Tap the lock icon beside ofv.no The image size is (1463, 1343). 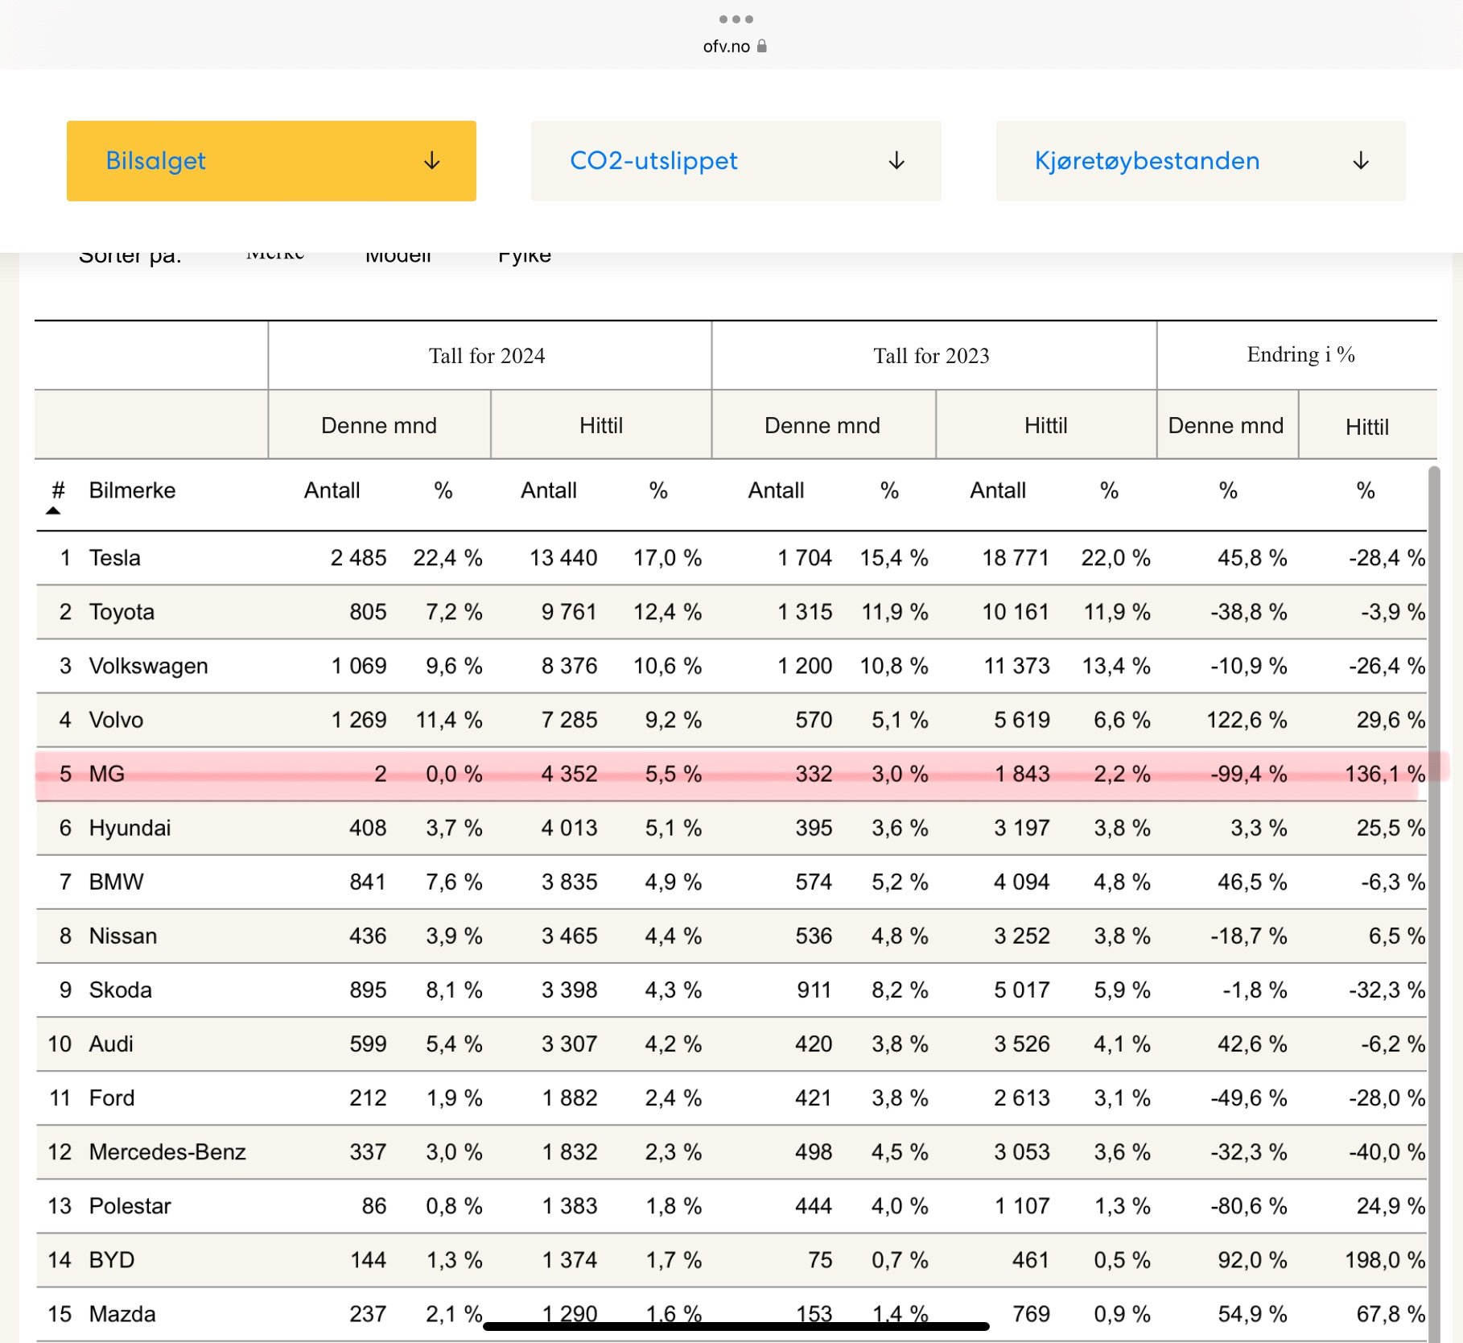coord(762,46)
